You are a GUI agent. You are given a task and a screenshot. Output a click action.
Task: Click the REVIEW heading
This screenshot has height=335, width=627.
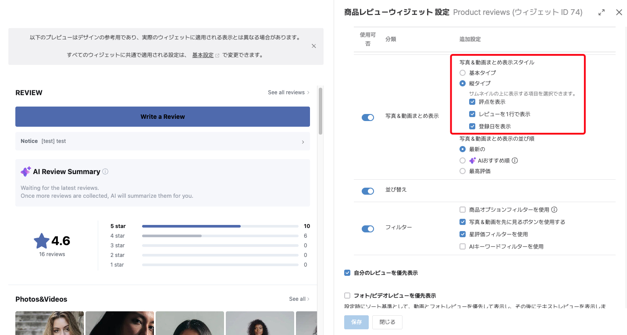[x=29, y=93]
